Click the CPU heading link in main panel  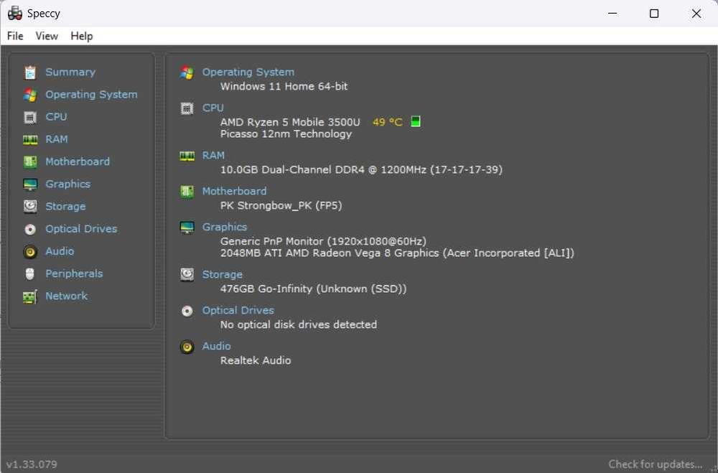point(213,108)
